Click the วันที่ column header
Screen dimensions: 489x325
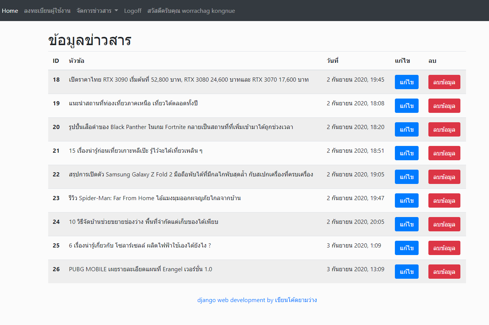pyautogui.click(x=332, y=61)
